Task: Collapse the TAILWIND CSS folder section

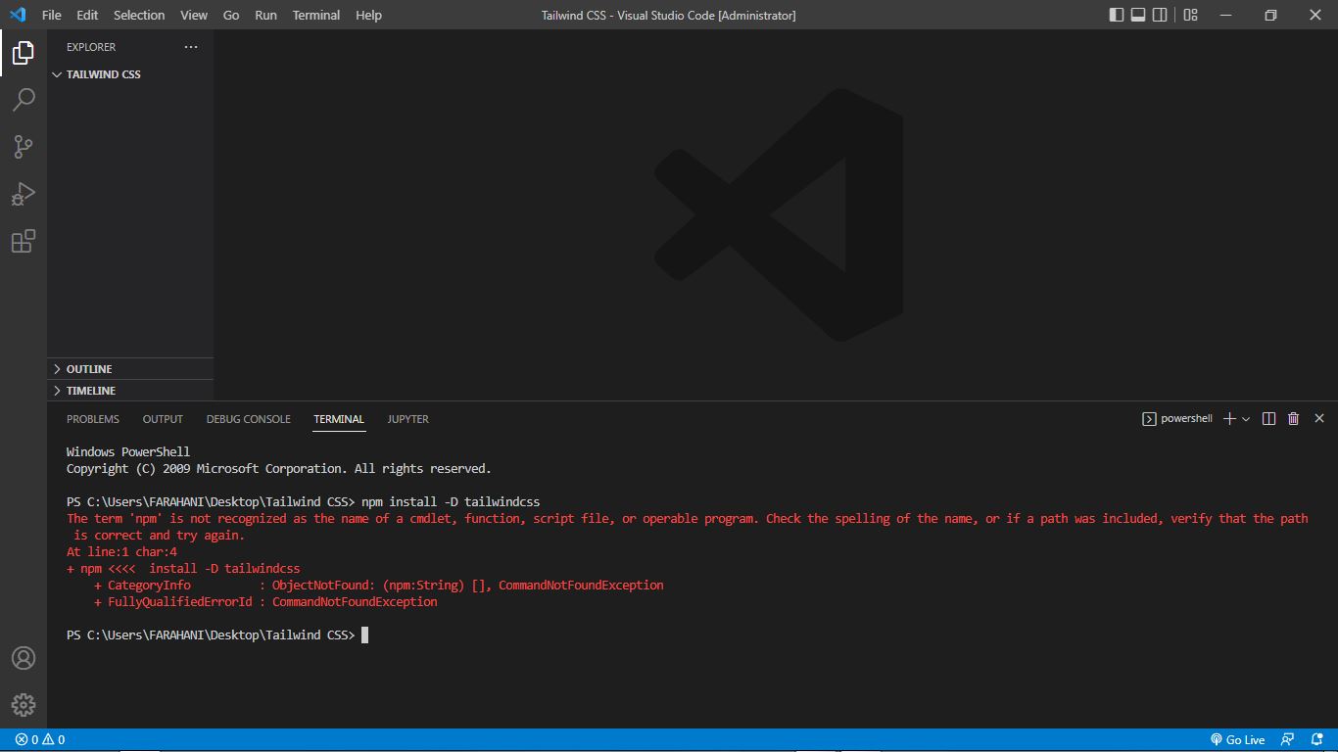Action: point(130,74)
